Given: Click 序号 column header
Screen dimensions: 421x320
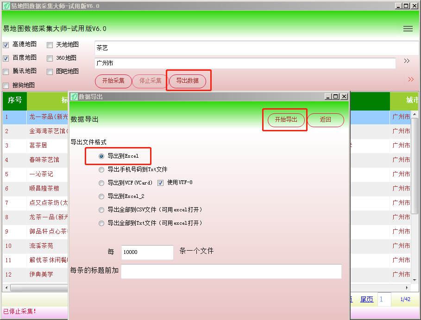Looking at the screenshot, I should click(x=15, y=101).
